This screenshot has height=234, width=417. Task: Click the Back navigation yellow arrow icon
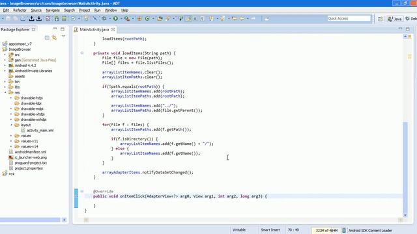coord(235,19)
